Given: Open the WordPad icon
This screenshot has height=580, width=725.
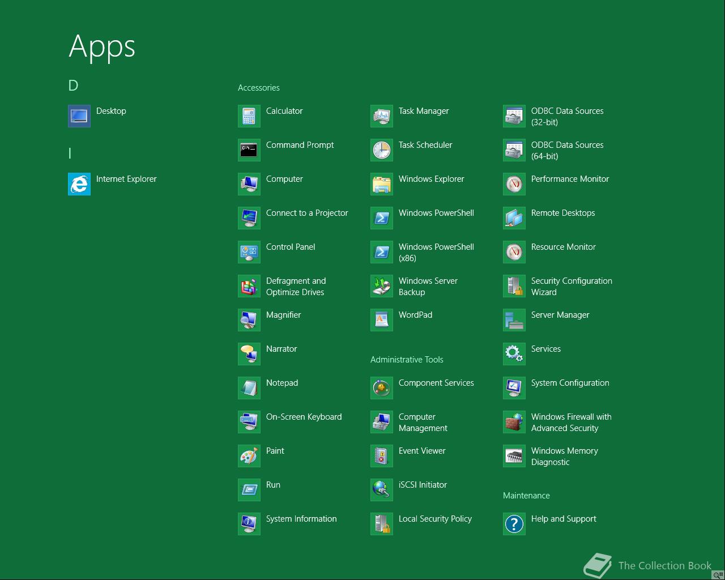Looking at the screenshot, I should 382,320.
